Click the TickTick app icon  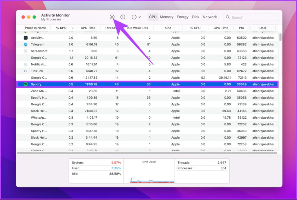coord(26,71)
